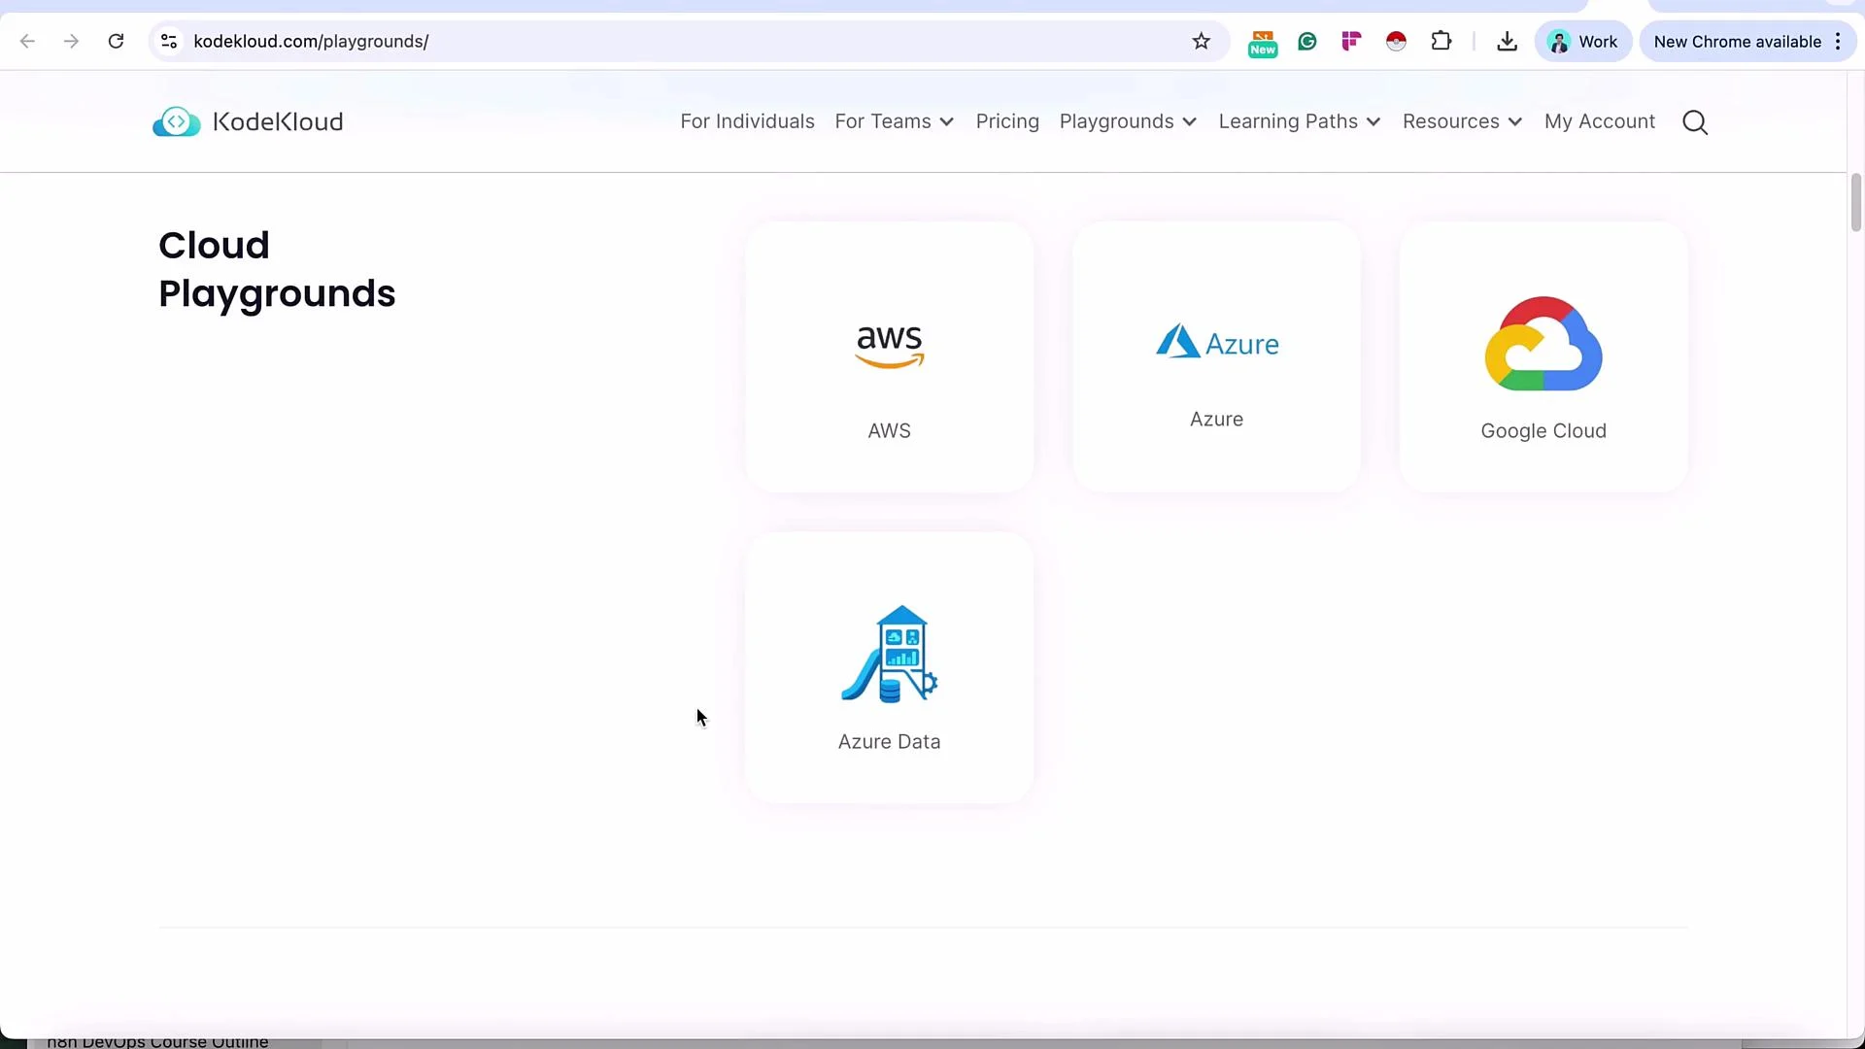The width and height of the screenshot is (1865, 1049).
Task: Expand the Resources dropdown
Action: tap(1462, 121)
